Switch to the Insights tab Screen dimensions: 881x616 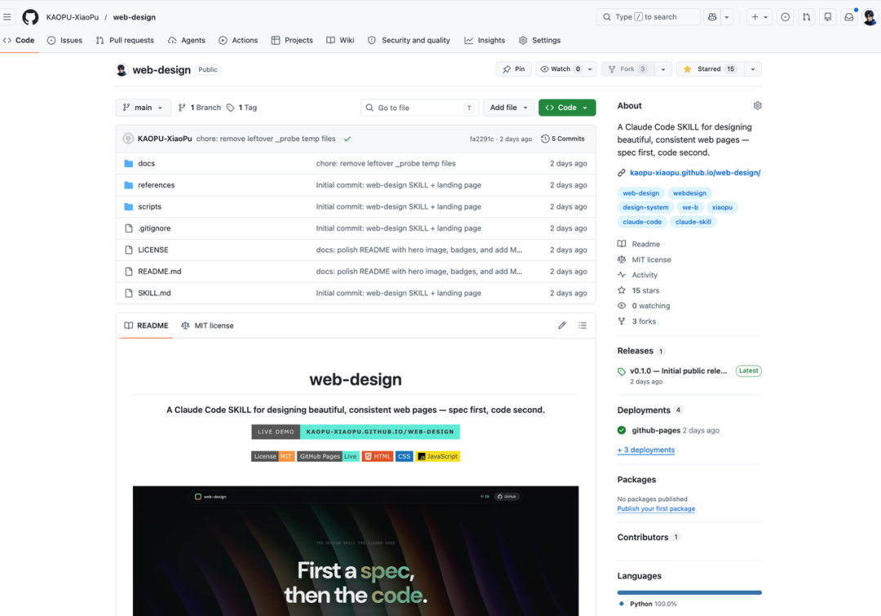tap(485, 40)
